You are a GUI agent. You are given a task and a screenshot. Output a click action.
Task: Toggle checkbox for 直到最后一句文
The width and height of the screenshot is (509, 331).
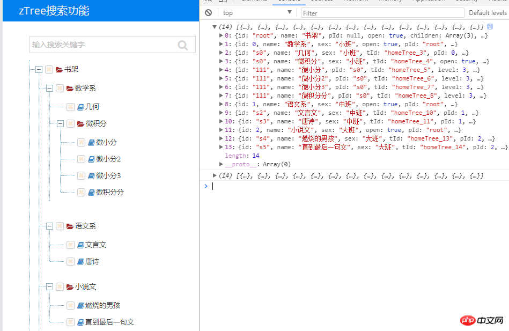coord(70,322)
